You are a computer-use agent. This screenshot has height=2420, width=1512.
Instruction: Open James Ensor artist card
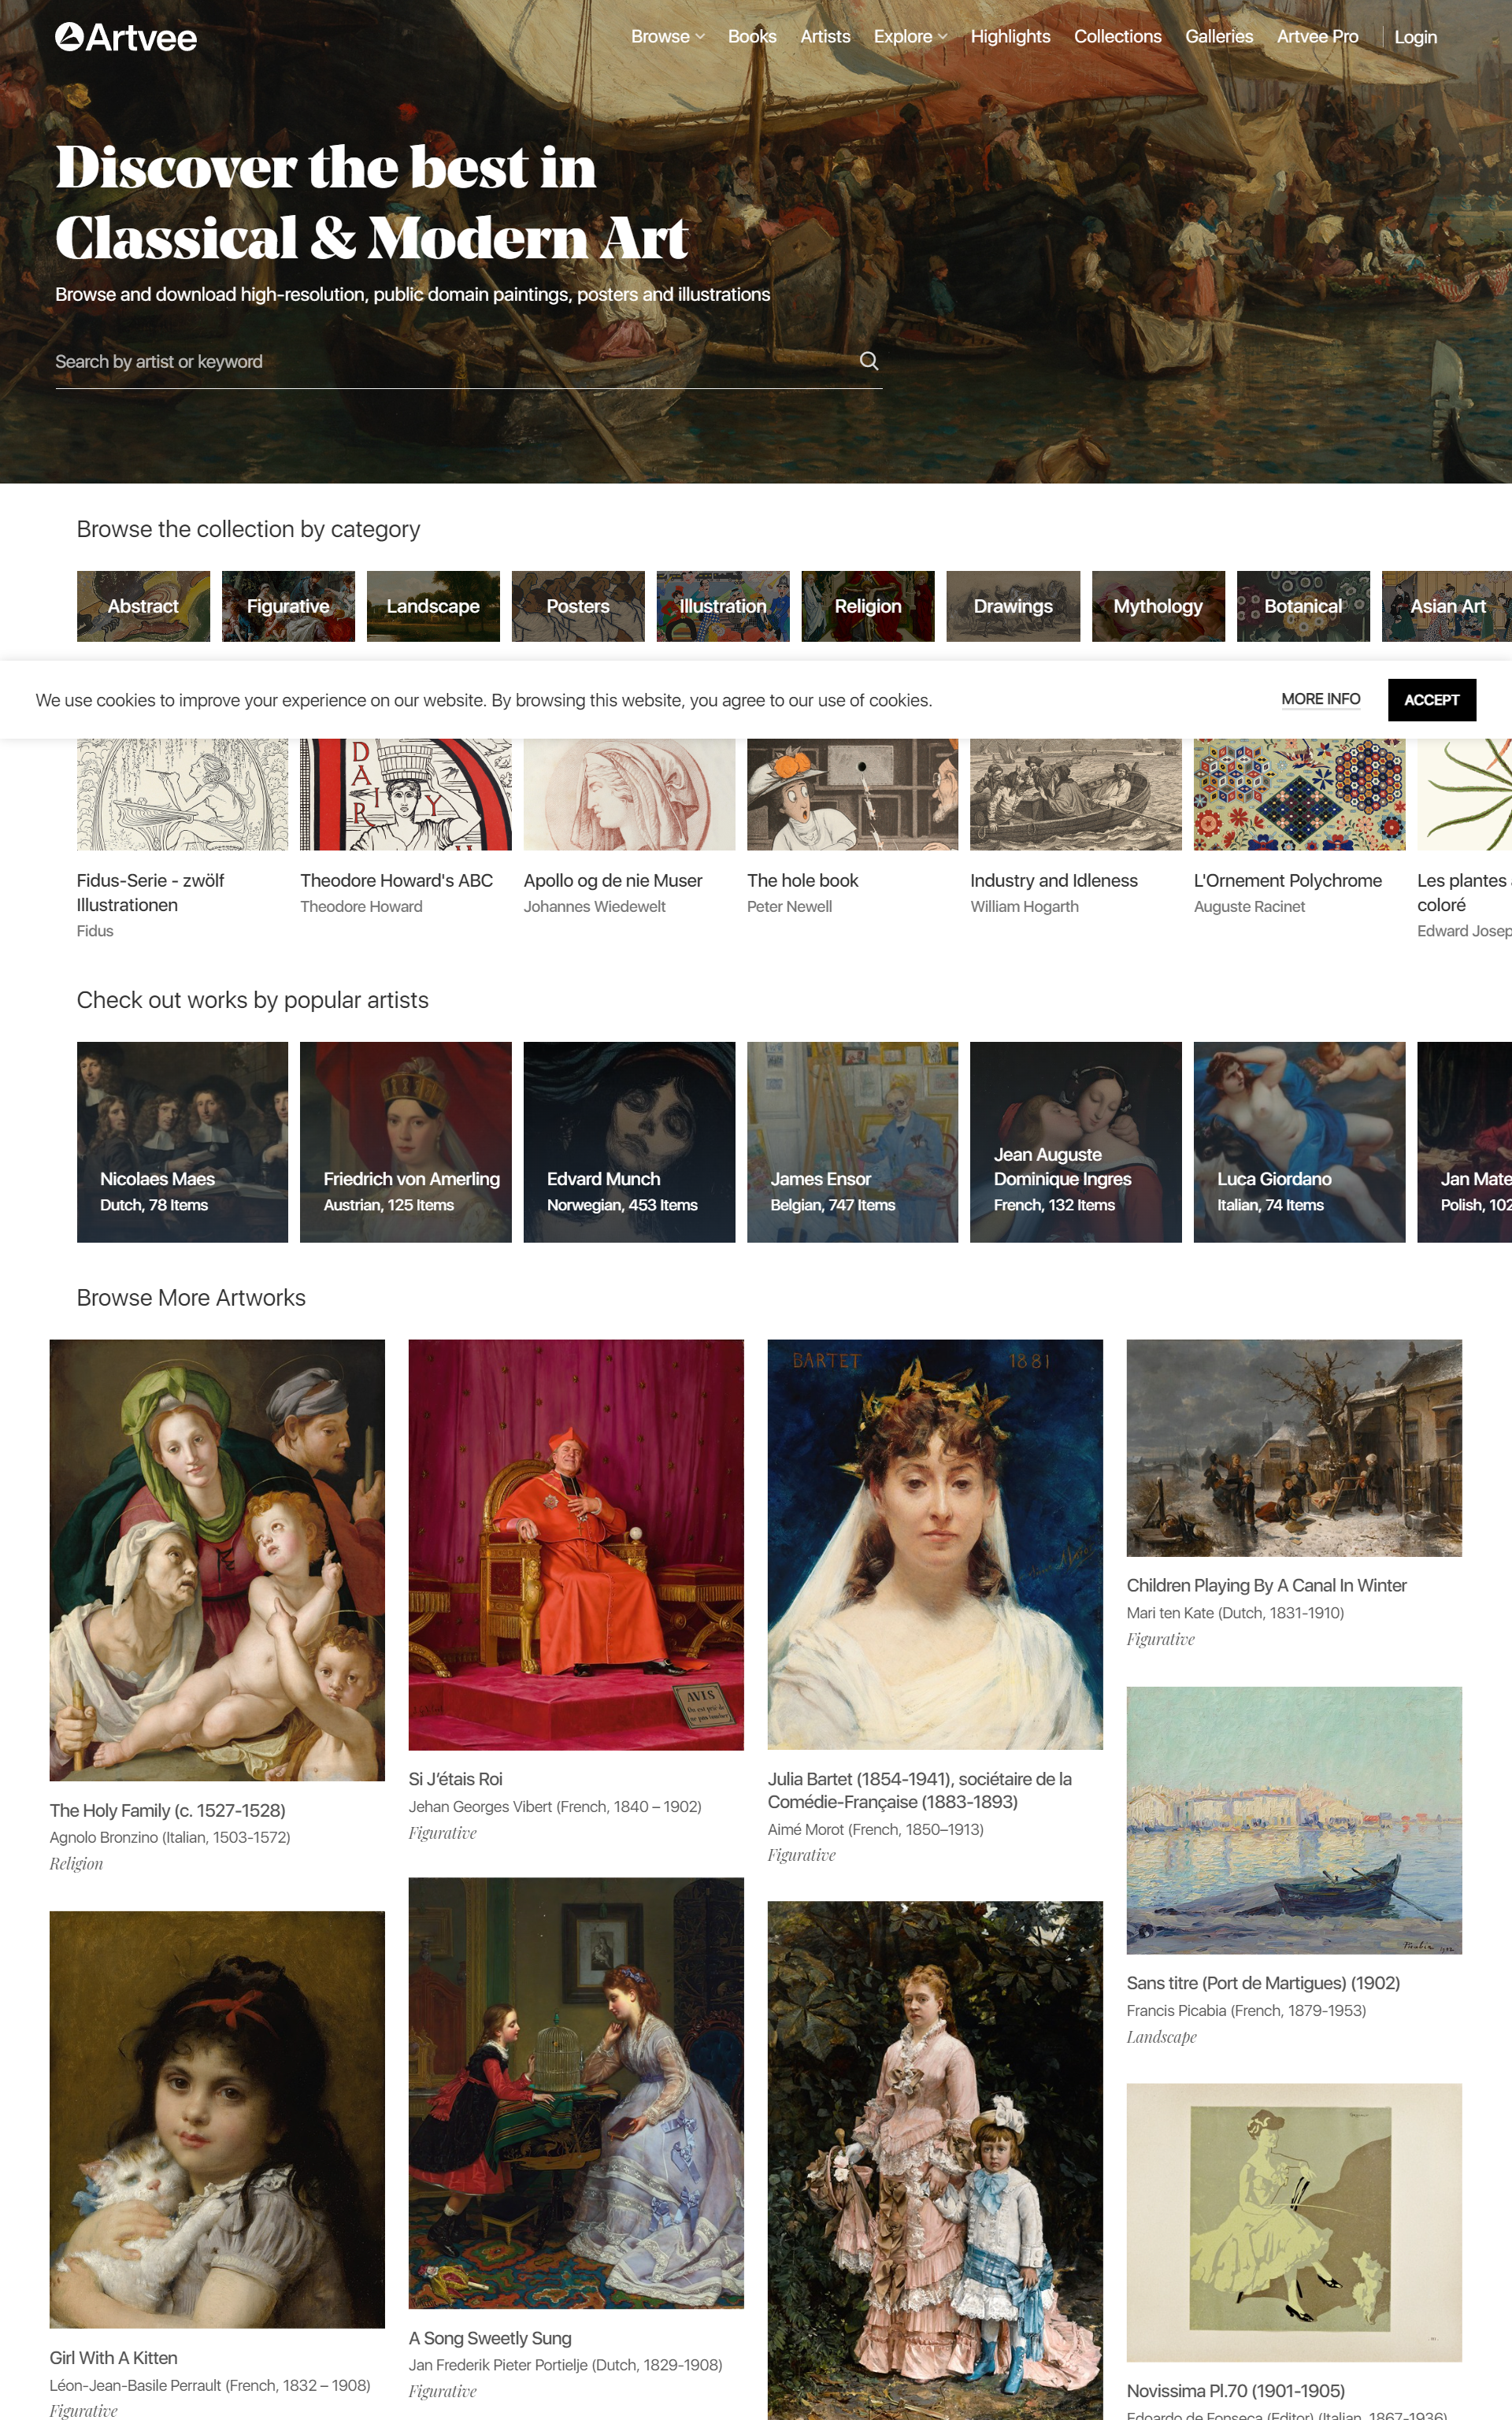[852, 1142]
